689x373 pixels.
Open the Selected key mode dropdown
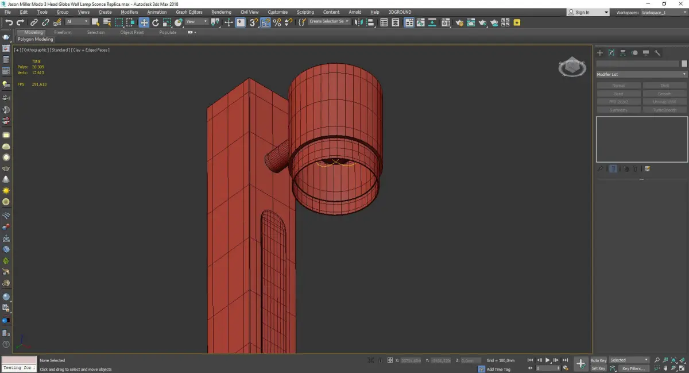[629, 360]
